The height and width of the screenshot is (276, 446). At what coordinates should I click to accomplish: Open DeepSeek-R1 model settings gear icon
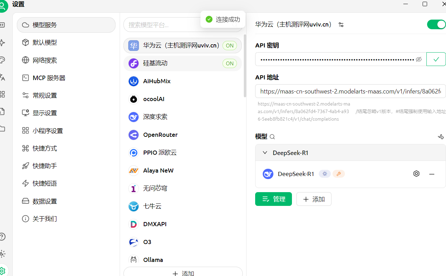pyautogui.click(x=416, y=174)
